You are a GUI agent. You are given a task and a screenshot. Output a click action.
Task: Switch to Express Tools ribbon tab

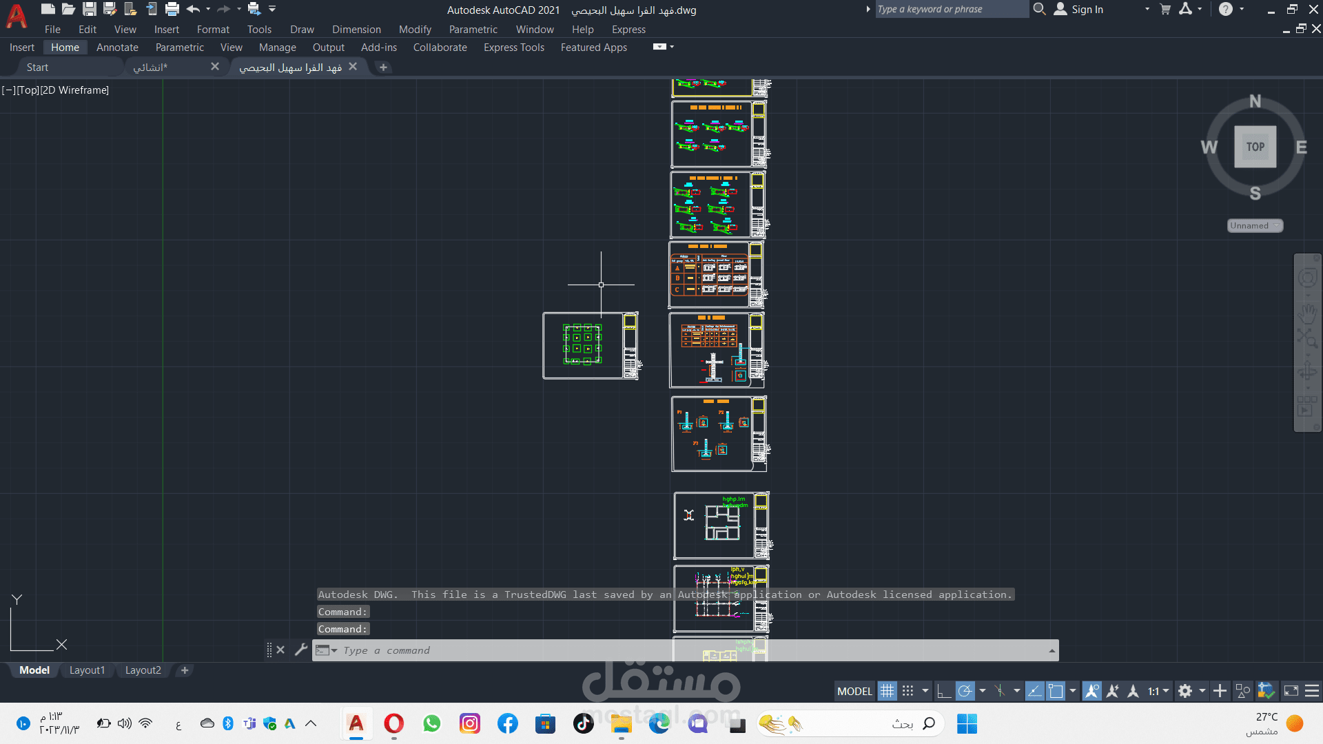[514, 48]
